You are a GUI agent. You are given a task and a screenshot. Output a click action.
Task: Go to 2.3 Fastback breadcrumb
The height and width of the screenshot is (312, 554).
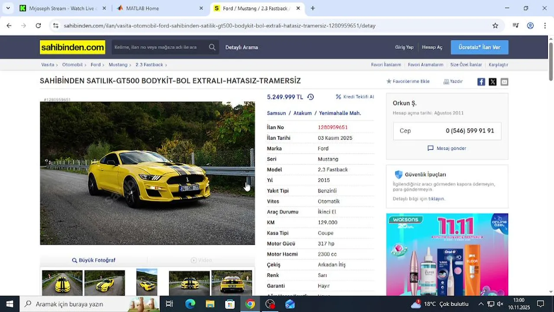point(149,65)
